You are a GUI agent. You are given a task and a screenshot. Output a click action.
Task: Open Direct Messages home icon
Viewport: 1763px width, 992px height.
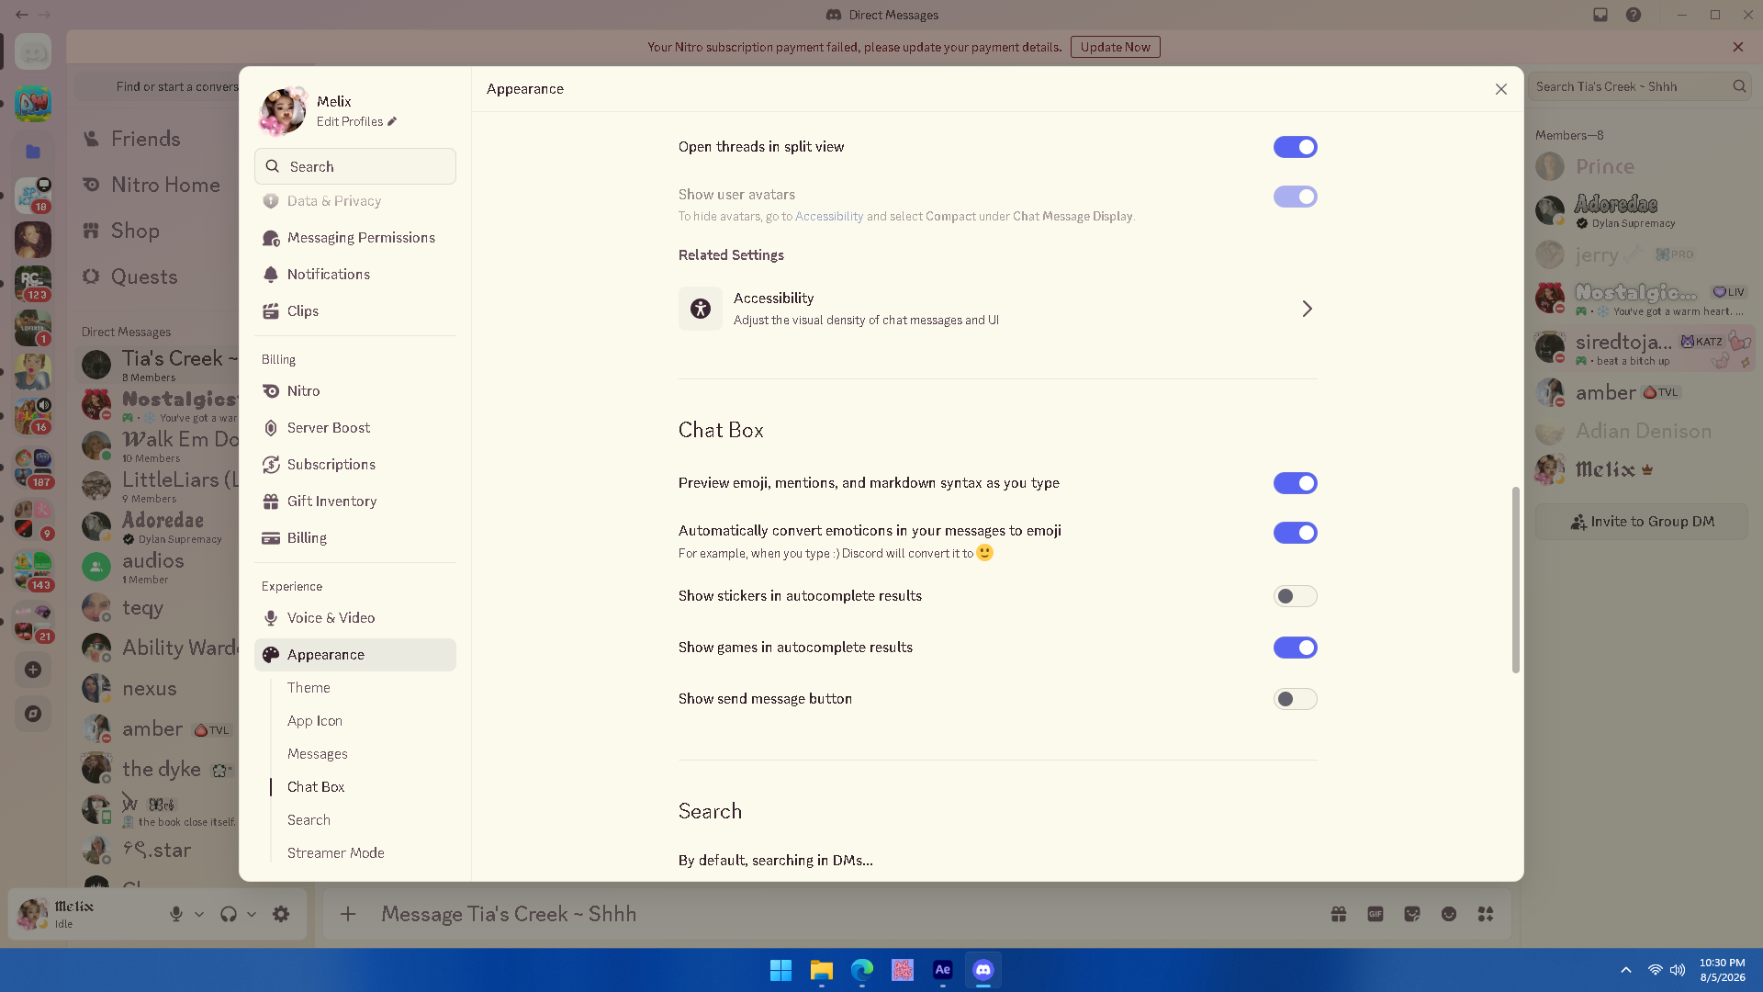point(33,52)
